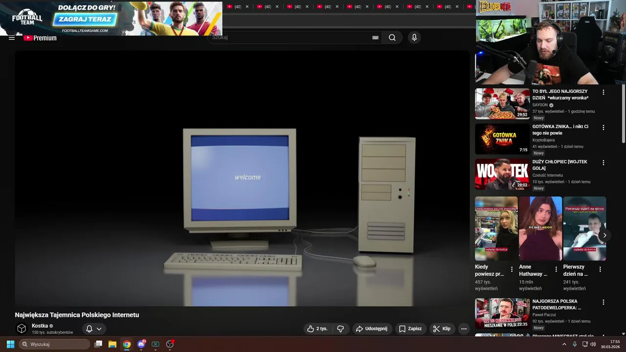
Task: Open NAJGORSZA POLSKA PATODEWELOPERKA thumbnail
Action: 502,314
